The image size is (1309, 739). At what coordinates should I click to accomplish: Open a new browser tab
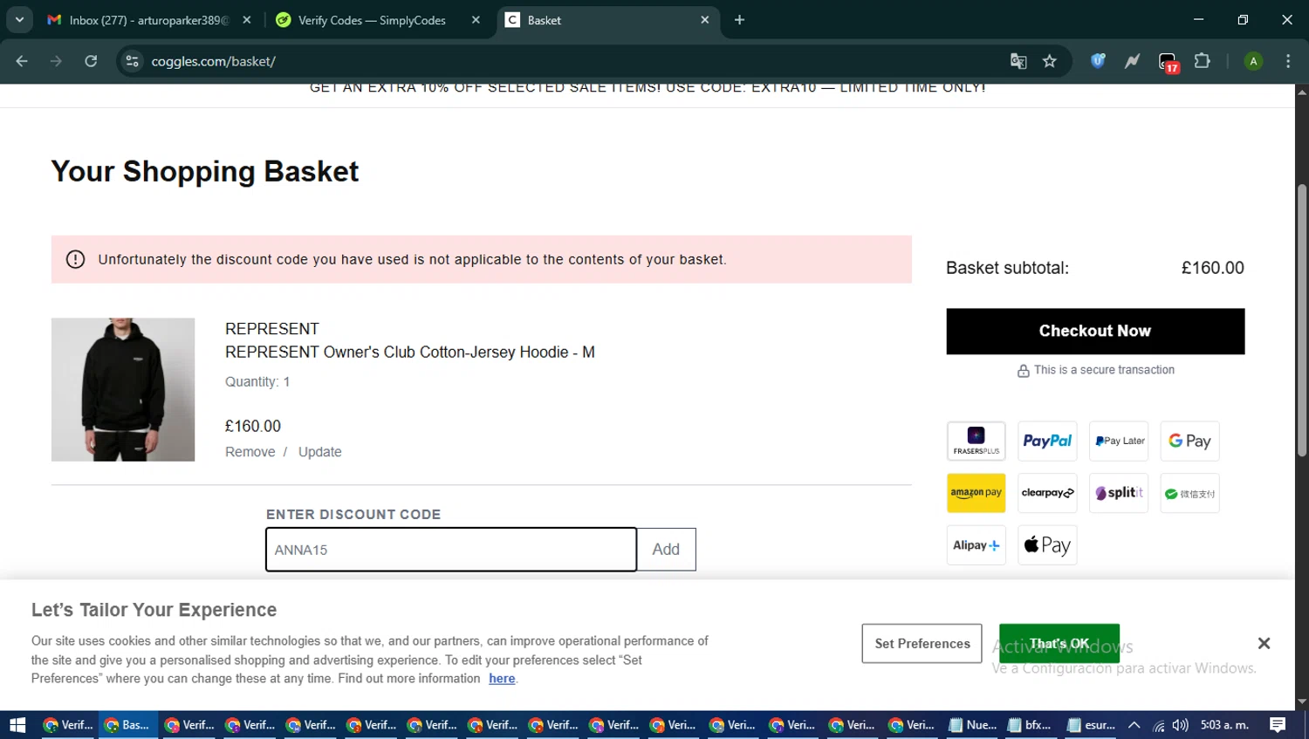pos(739,20)
